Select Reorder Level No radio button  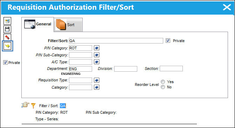click(163, 87)
